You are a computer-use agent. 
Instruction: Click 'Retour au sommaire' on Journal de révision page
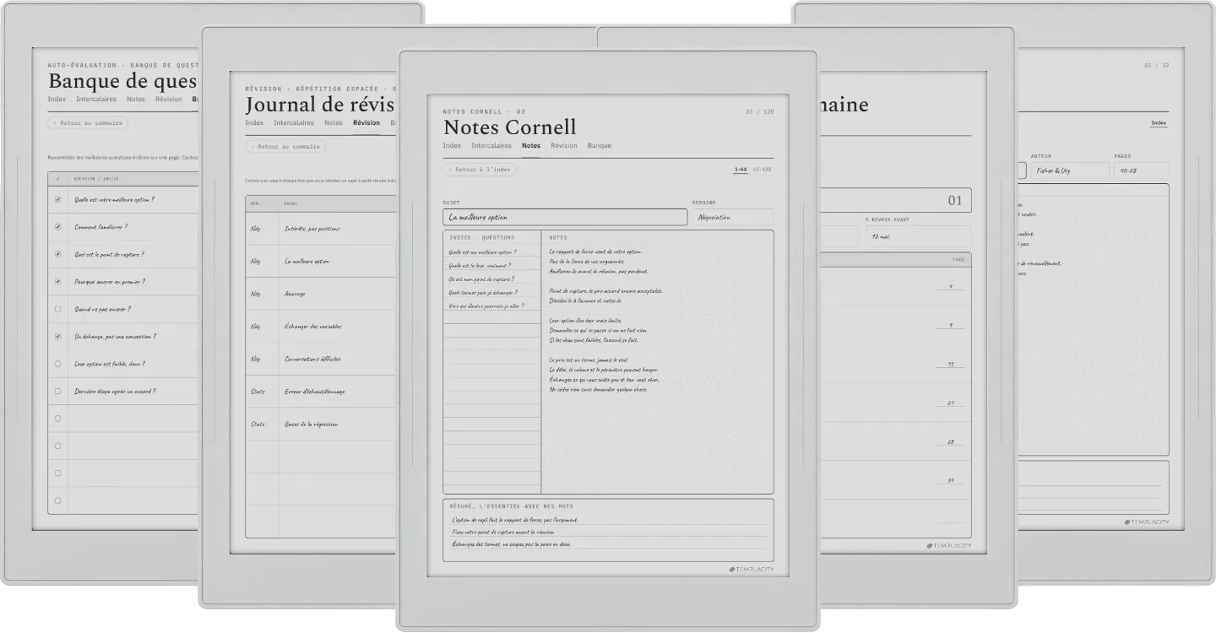pos(286,146)
